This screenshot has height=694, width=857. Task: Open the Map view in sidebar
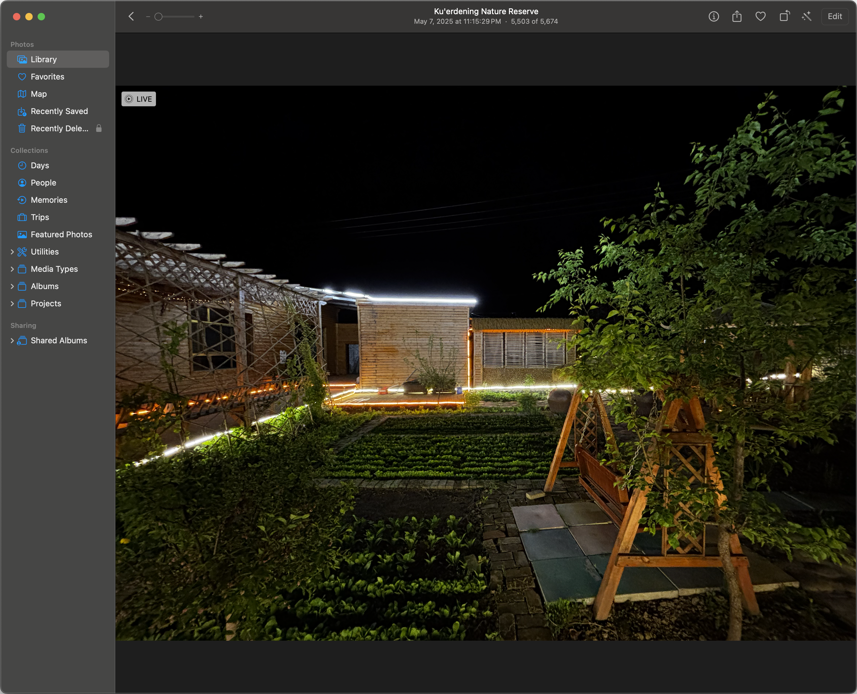click(39, 94)
